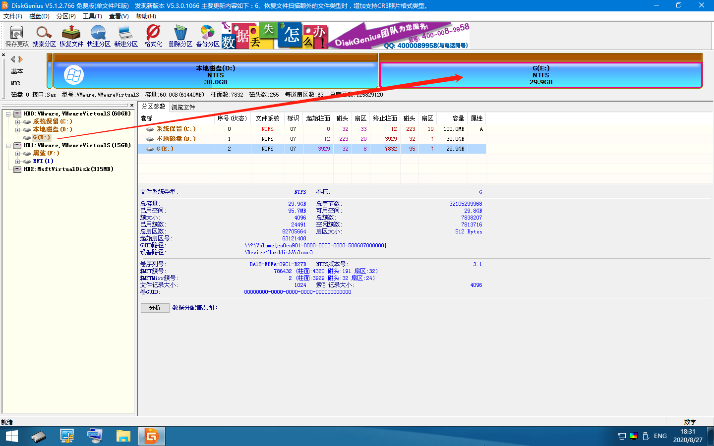The image size is (714, 446).
Task: Click the colorful display tray icon
Action: pyautogui.click(x=634, y=436)
